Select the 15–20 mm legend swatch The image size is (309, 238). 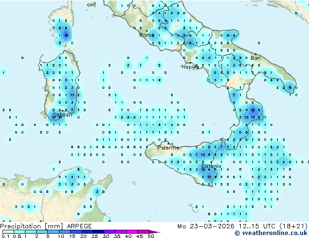[x=76, y=232]
